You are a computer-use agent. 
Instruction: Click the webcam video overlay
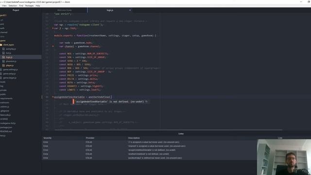284,157
